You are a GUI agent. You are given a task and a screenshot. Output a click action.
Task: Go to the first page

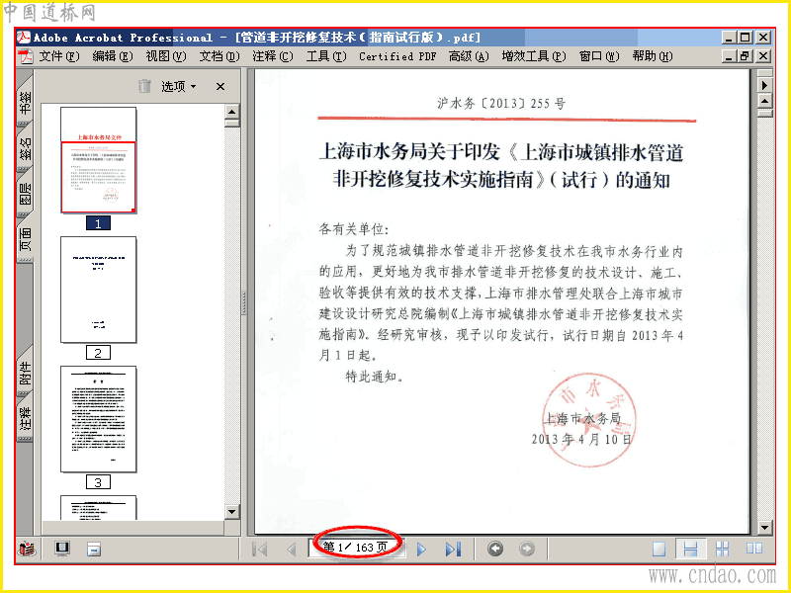(x=260, y=550)
